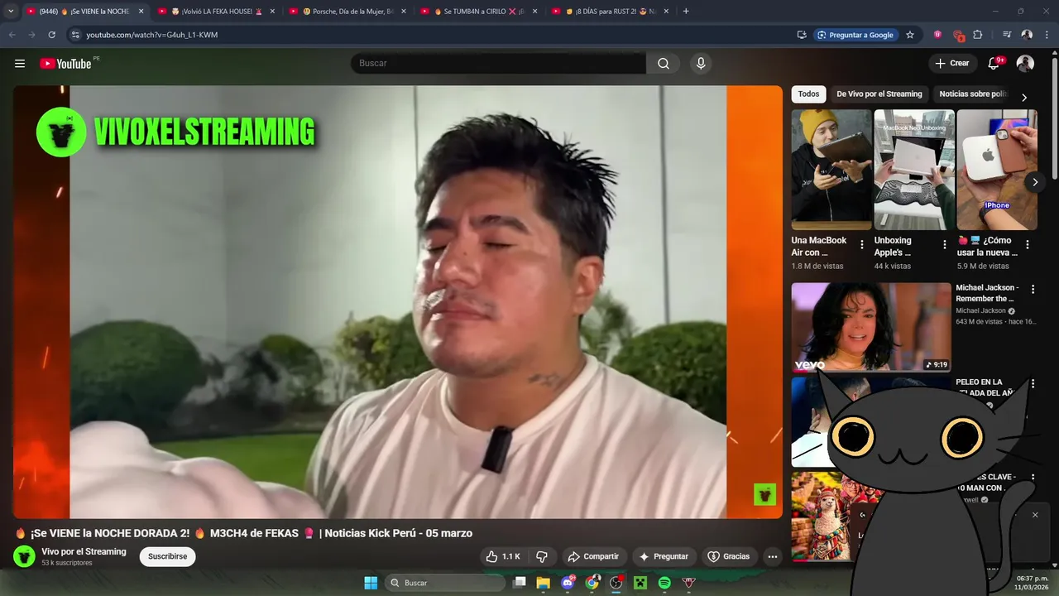Click the Crear button
The height and width of the screenshot is (596, 1059).
[951, 64]
